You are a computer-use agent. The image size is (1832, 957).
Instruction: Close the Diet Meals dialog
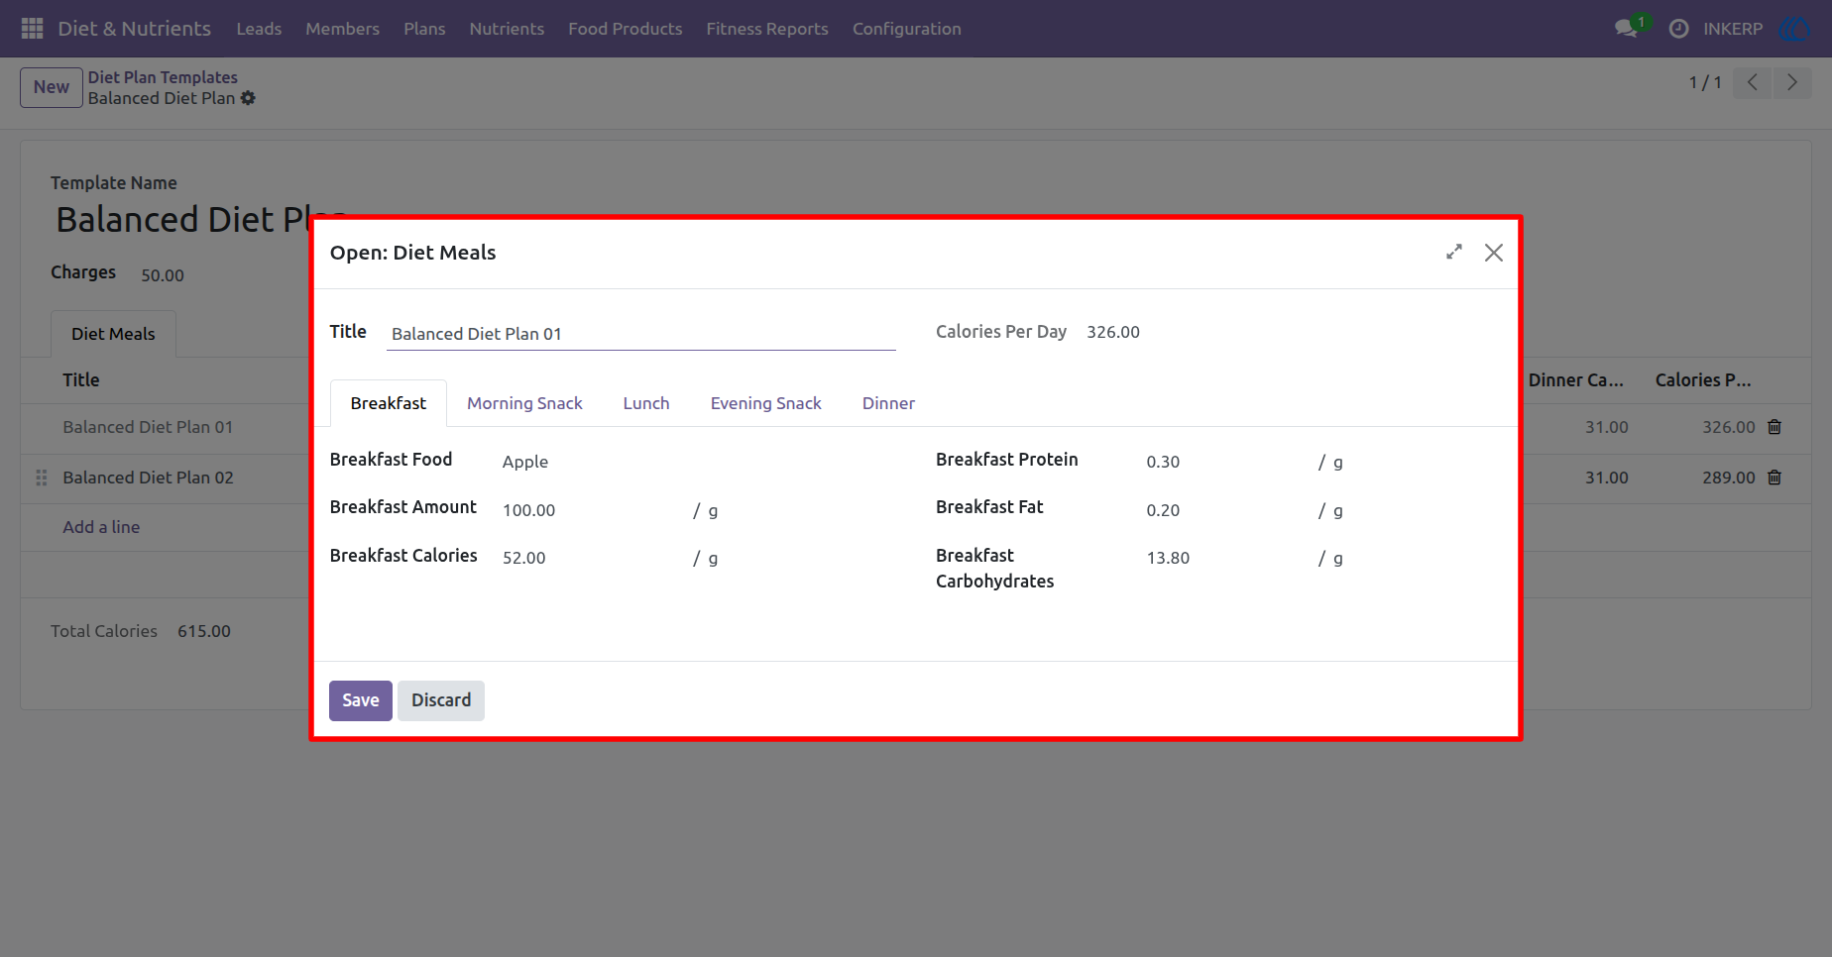point(1494,253)
